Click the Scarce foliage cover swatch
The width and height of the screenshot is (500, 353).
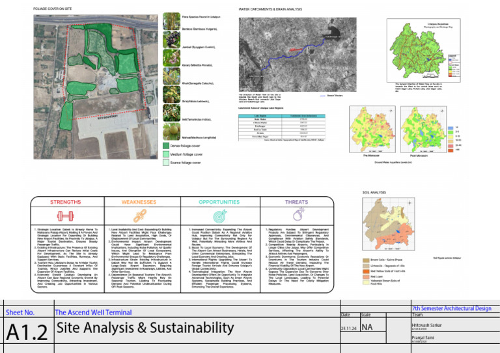(166, 163)
